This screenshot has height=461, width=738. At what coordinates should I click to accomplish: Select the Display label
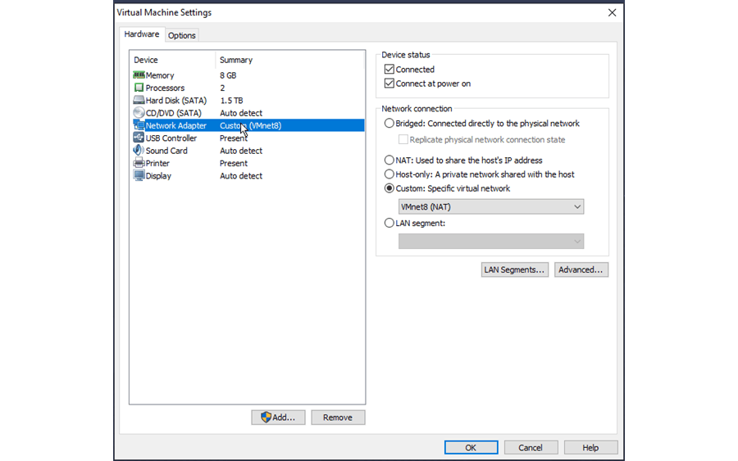pyautogui.click(x=158, y=176)
